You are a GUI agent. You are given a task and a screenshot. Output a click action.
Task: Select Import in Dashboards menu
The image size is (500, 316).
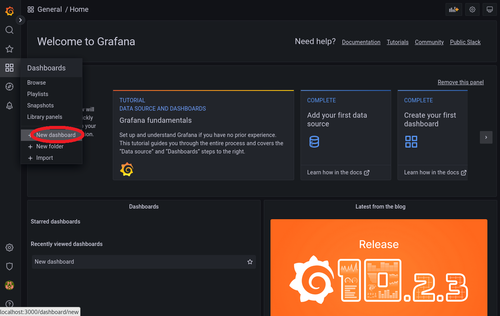[x=45, y=158]
